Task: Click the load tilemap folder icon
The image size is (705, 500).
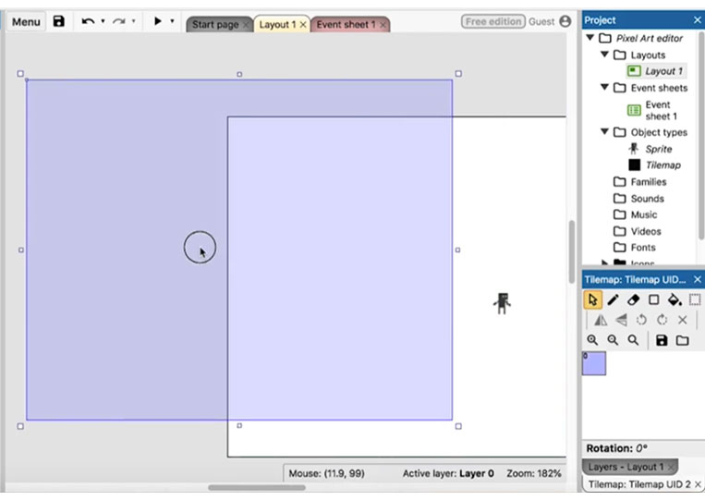Action: (682, 340)
